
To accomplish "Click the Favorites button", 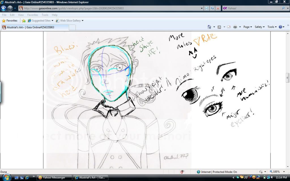I will [10, 21].
